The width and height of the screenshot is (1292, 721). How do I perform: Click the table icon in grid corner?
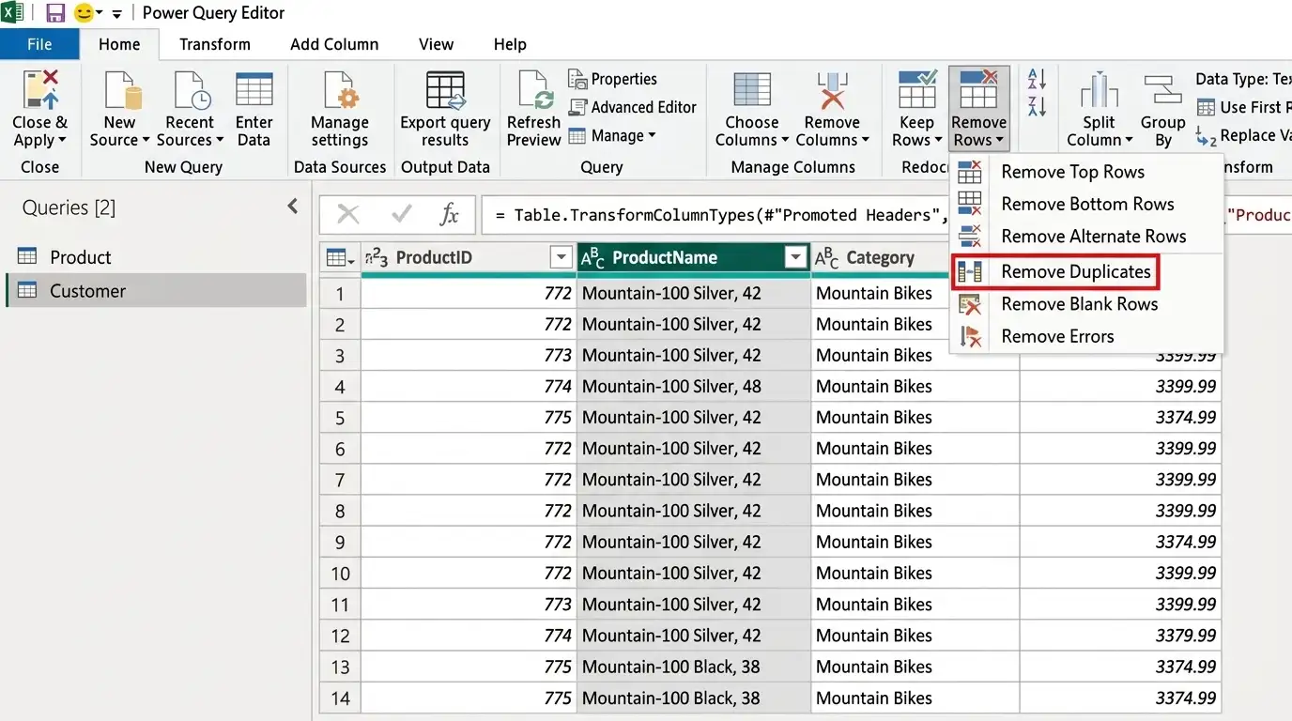(334, 257)
